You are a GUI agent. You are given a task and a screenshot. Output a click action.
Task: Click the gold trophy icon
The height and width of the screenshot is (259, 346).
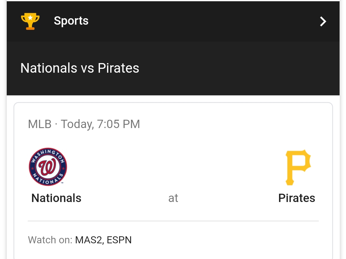(30, 21)
